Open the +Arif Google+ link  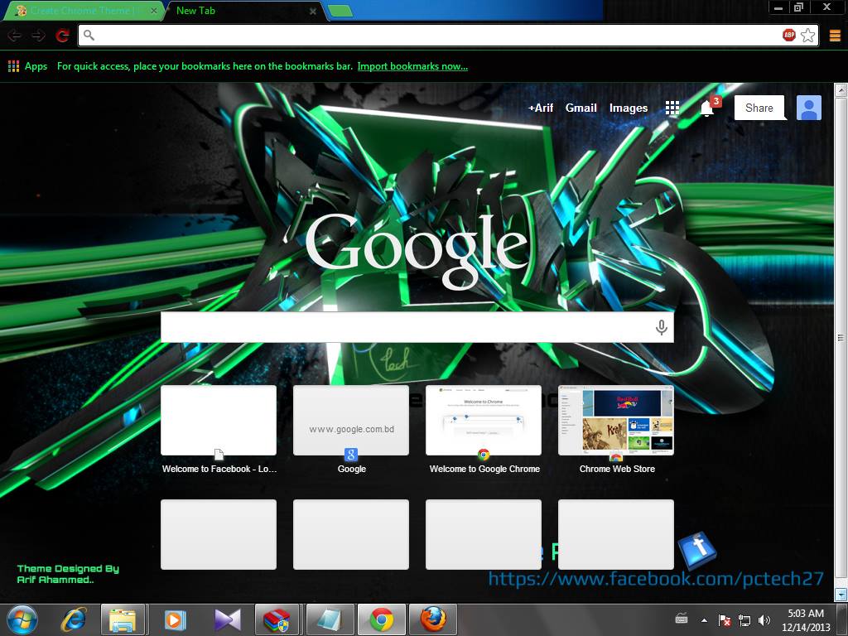tap(540, 108)
